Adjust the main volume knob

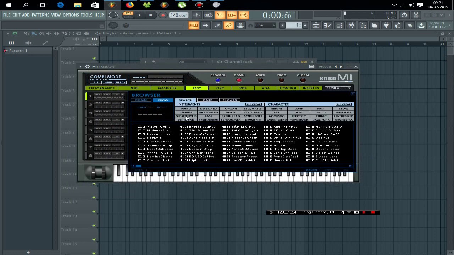pos(113,15)
